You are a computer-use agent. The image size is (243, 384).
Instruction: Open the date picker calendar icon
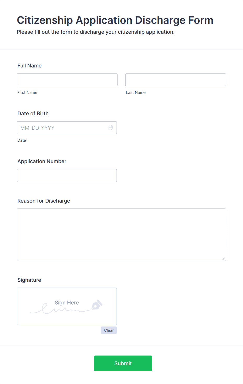coord(111,128)
